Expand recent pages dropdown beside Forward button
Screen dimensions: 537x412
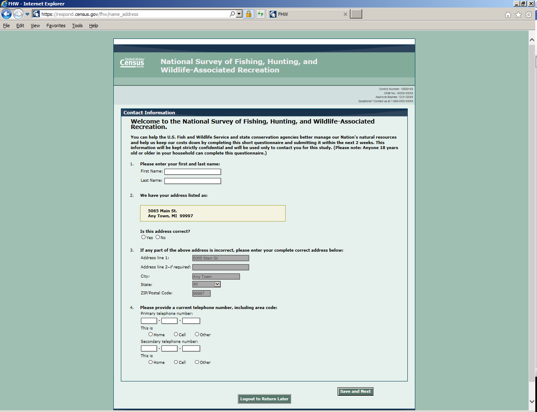(x=28, y=14)
